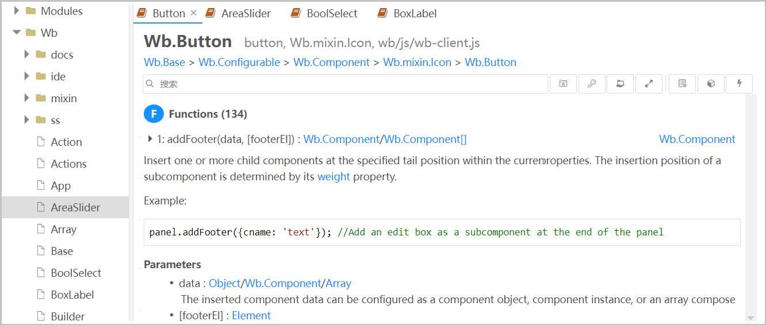Switch to the BoxLabel tab
The image size is (766, 325).
(x=407, y=13)
